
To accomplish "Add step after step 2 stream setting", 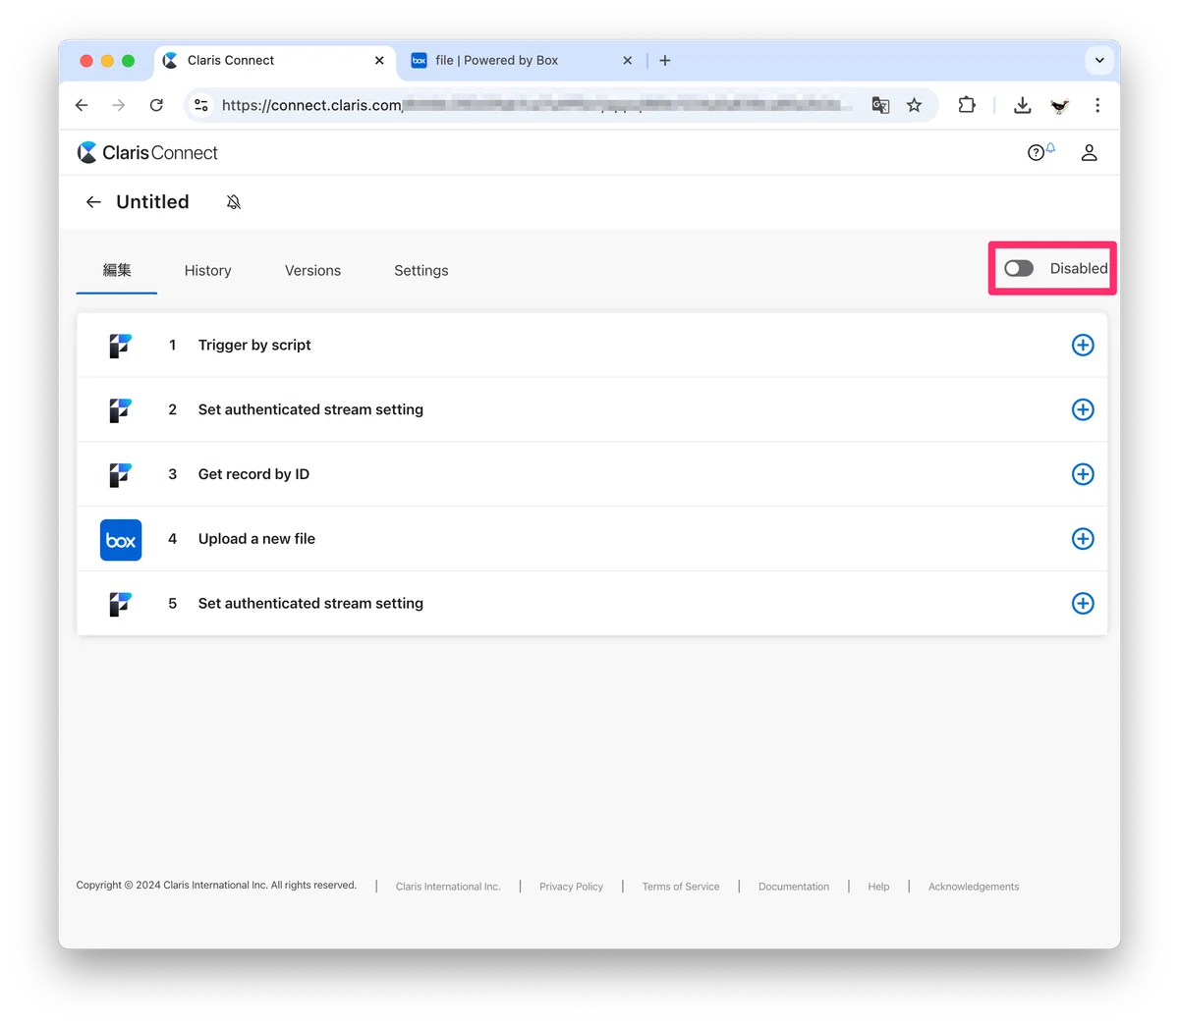I will coord(1083,409).
